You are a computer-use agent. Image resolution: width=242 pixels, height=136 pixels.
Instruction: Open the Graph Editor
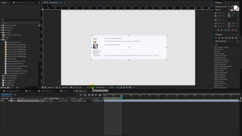100,95
